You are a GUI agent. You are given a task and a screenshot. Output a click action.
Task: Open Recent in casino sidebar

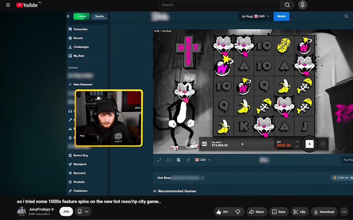coord(76,38)
